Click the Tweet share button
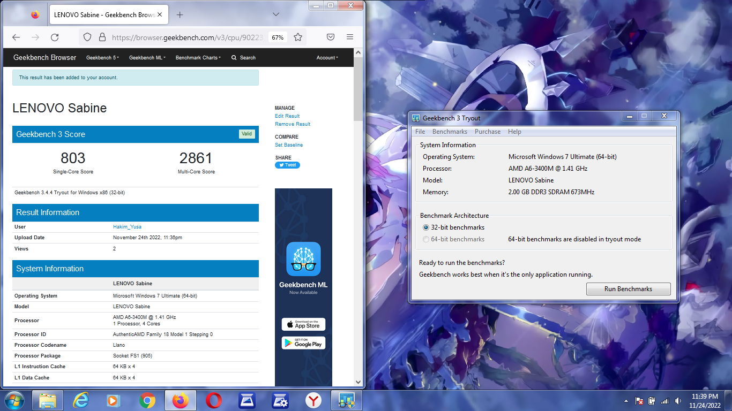 pyautogui.click(x=287, y=165)
